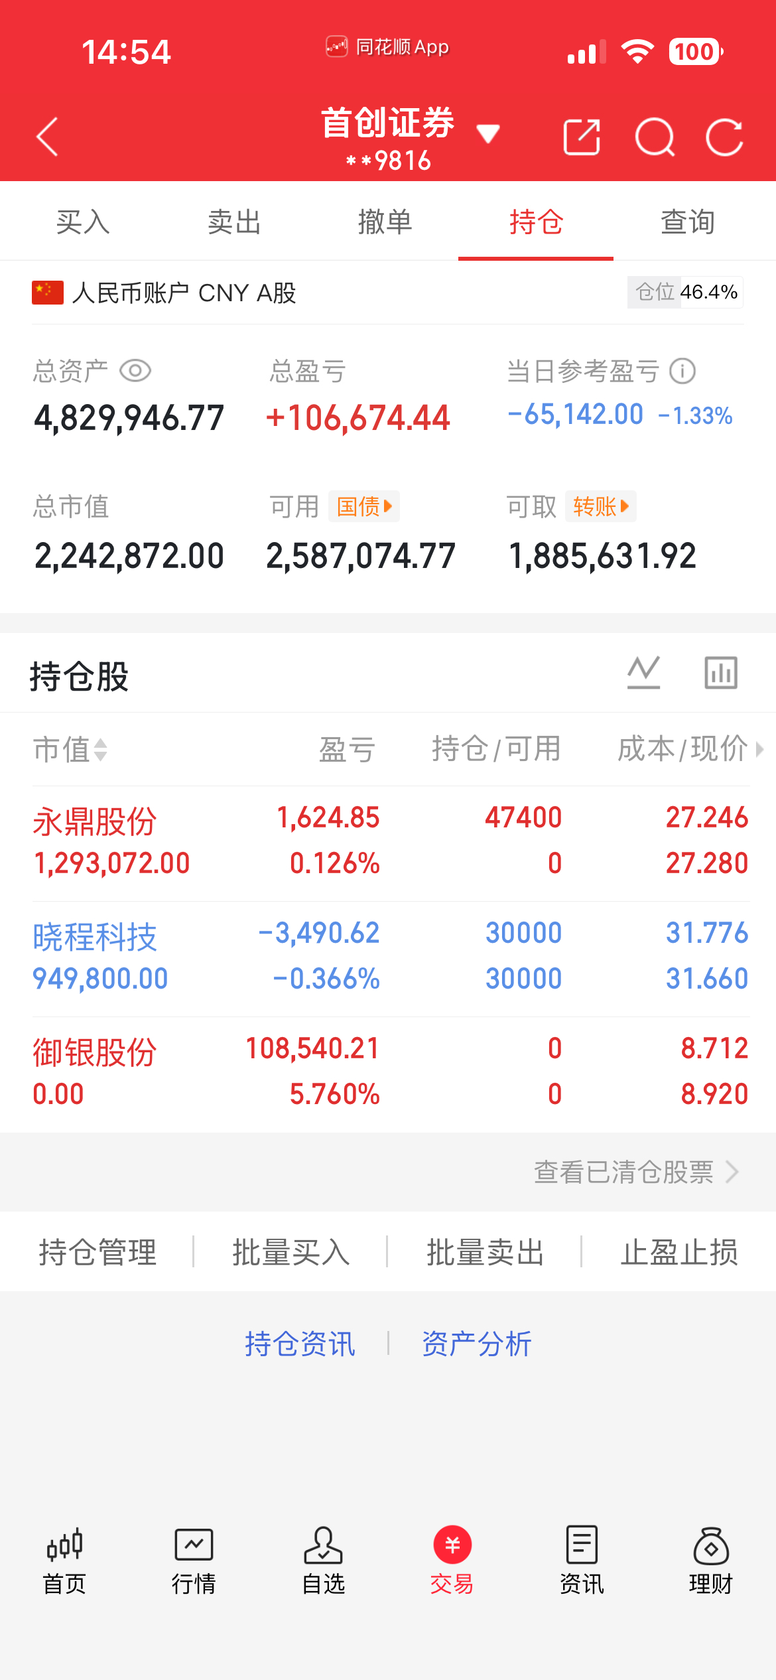Tap 批量卖出 button
776x1680 pixels.
[485, 1253]
